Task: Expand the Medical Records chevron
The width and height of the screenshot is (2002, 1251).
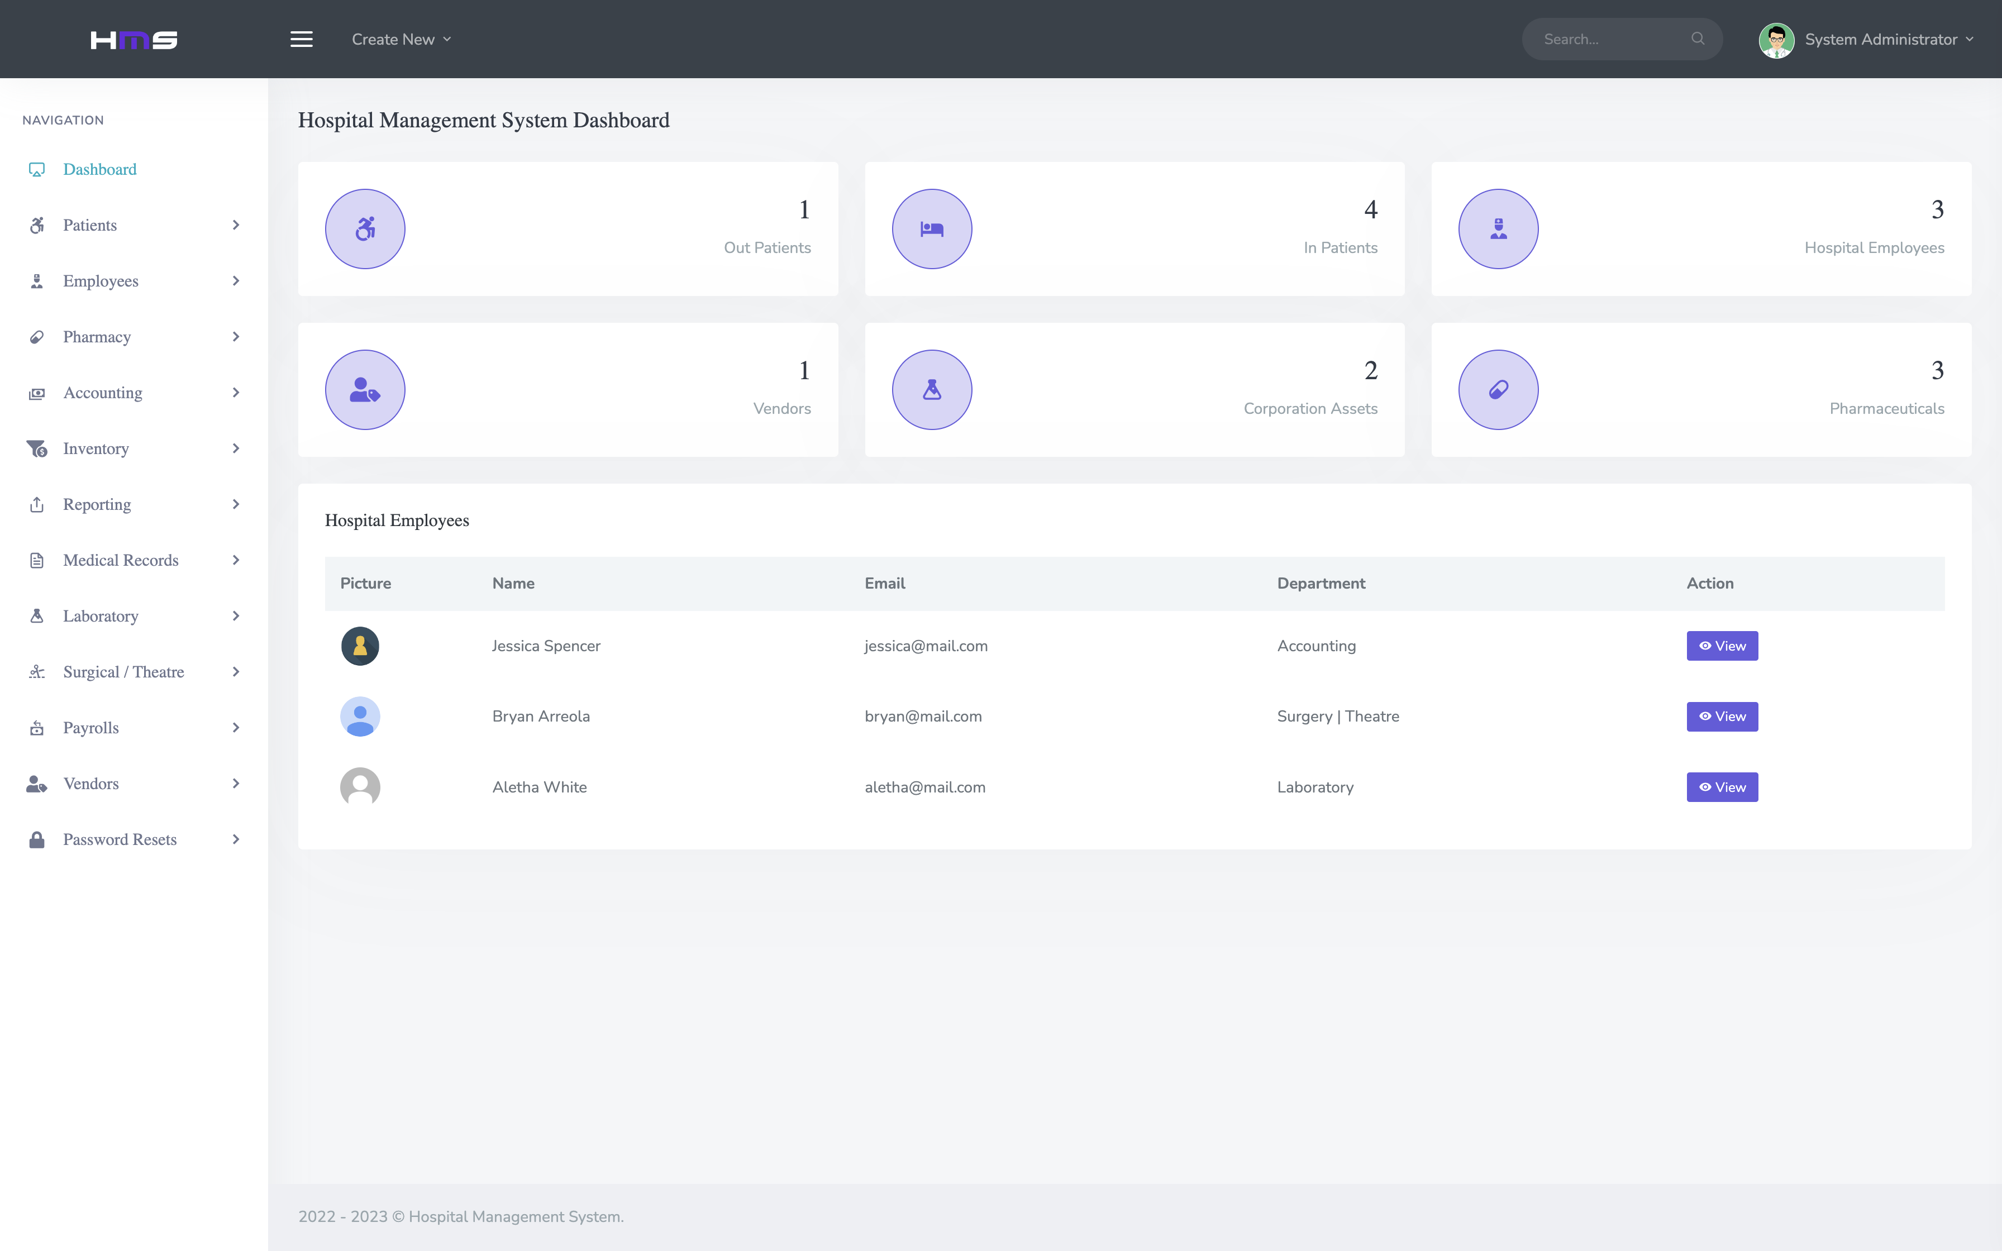Action: click(x=236, y=560)
